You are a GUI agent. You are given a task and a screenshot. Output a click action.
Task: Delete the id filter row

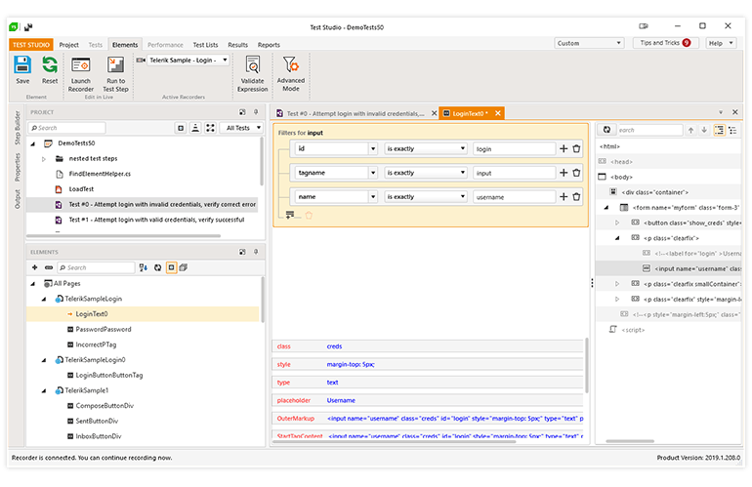click(576, 148)
